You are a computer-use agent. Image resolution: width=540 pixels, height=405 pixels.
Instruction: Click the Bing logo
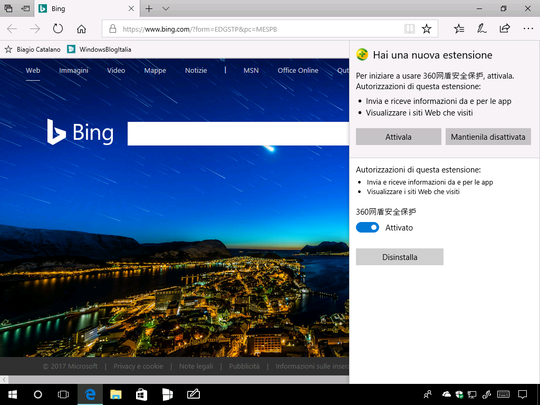coord(80,132)
